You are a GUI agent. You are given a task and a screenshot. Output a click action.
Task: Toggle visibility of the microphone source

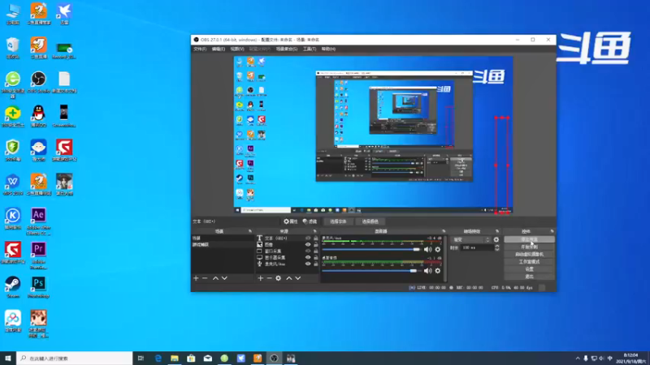point(308,264)
